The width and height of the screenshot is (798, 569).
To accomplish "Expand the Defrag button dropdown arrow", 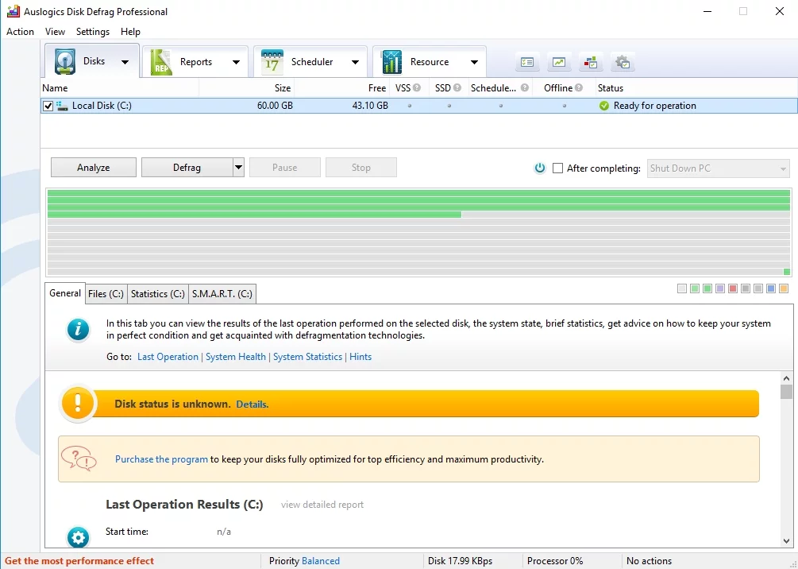I will (238, 168).
